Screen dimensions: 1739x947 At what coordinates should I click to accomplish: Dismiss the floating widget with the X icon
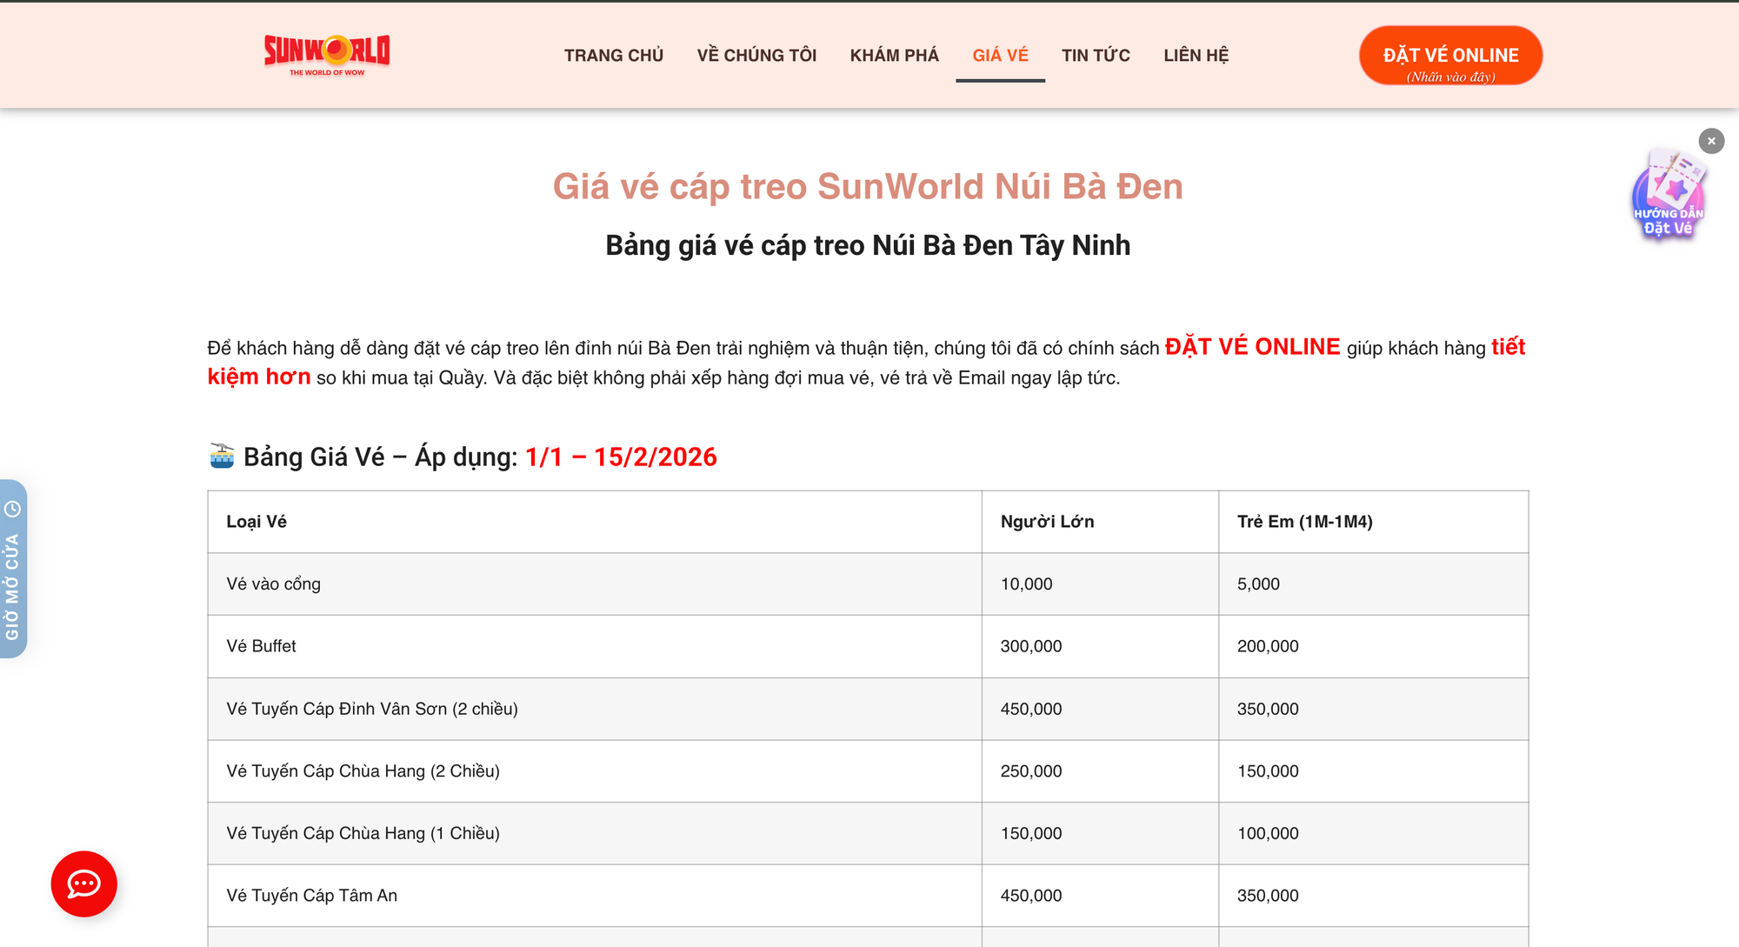pyautogui.click(x=1711, y=141)
